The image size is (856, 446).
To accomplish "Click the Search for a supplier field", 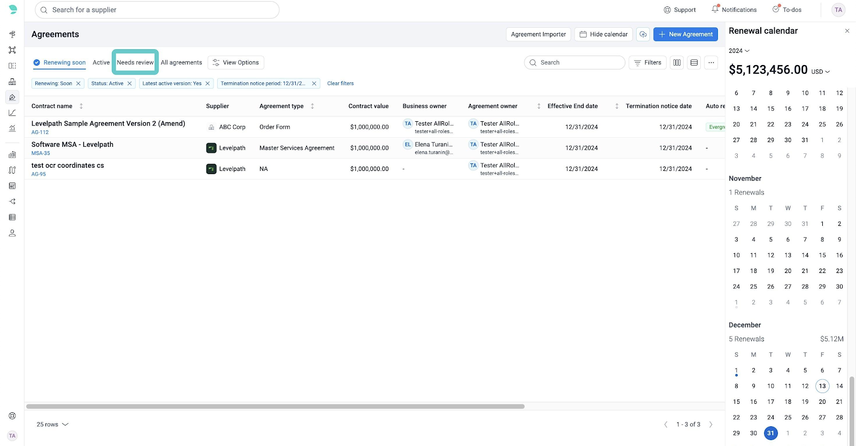I will click(157, 10).
